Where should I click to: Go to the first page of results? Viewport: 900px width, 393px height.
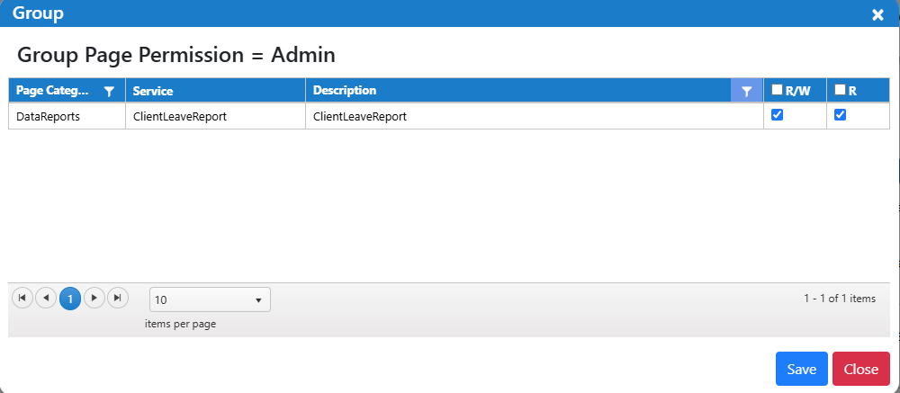(22, 298)
